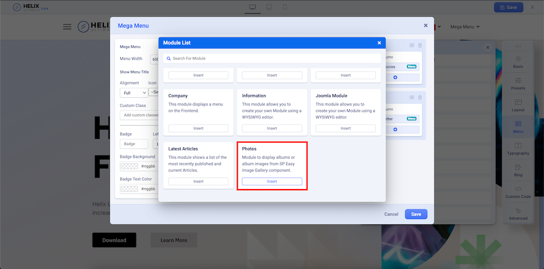The image size is (544, 269).
Task: Open the Typography settings panel
Action: coord(518,149)
